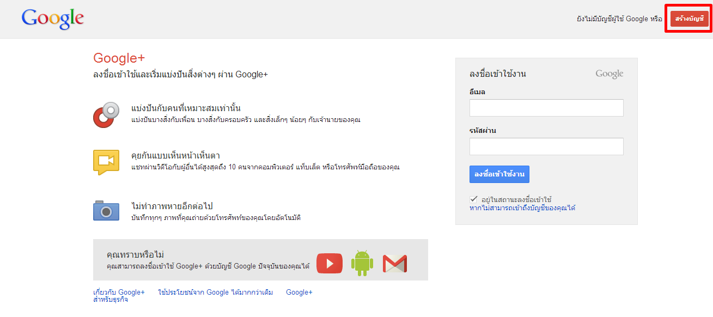Click the Google+ red heading
The image size is (713, 317).
pyautogui.click(x=119, y=58)
